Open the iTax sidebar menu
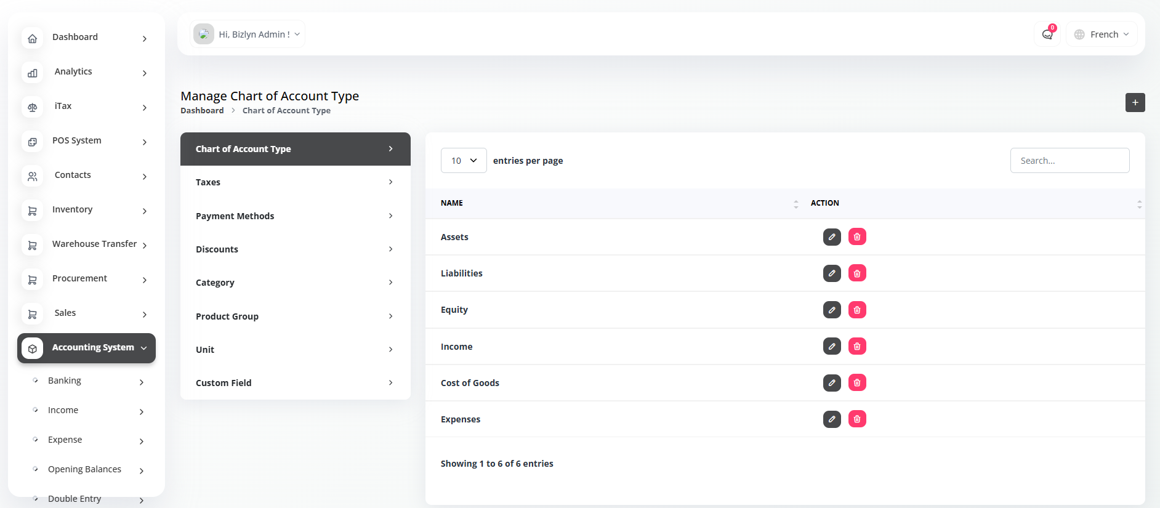The height and width of the screenshot is (508, 1160). [86, 107]
